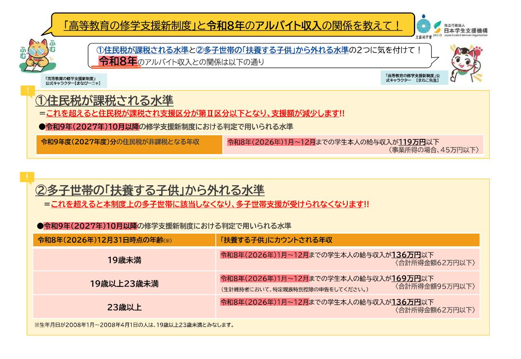
Task: Click the ②多子世帯の扶養する子供 blue link text
Action: pyautogui.click(x=272, y=50)
